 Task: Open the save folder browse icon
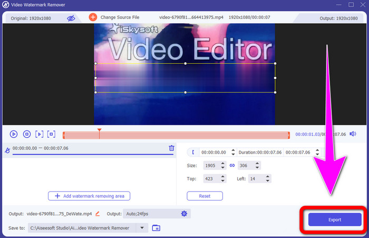(x=156, y=227)
